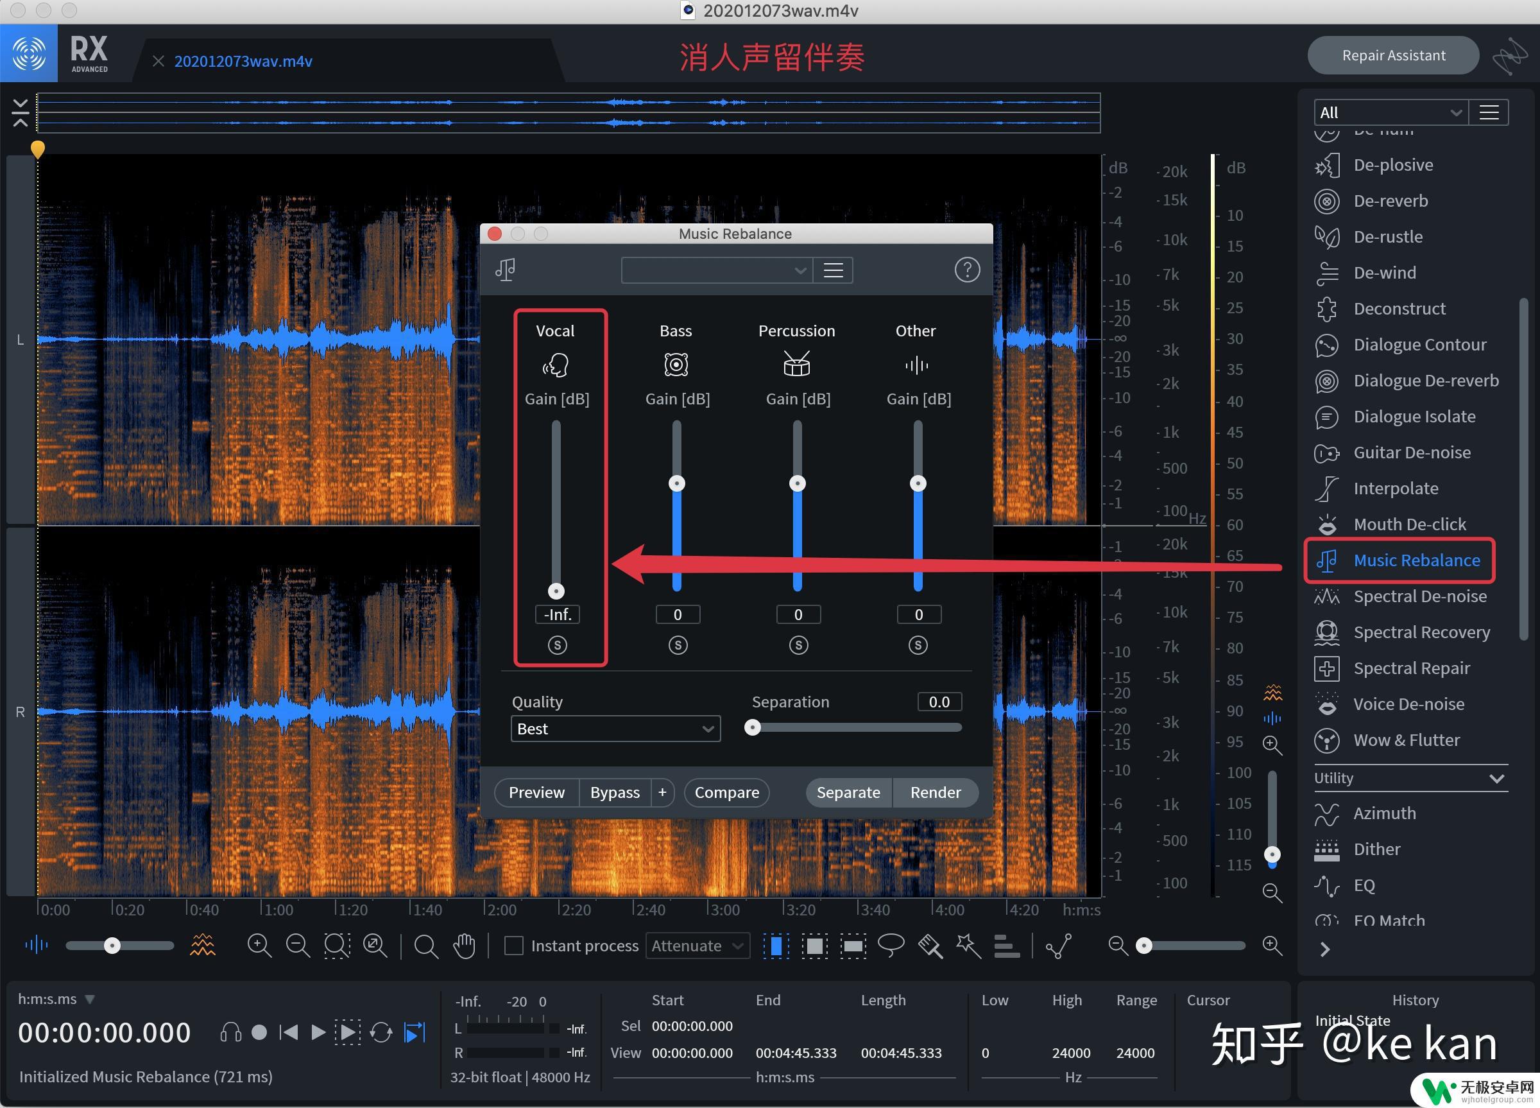Image resolution: width=1540 pixels, height=1108 pixels.
Task: Select the time selection tool
Action: pos(776,946)
